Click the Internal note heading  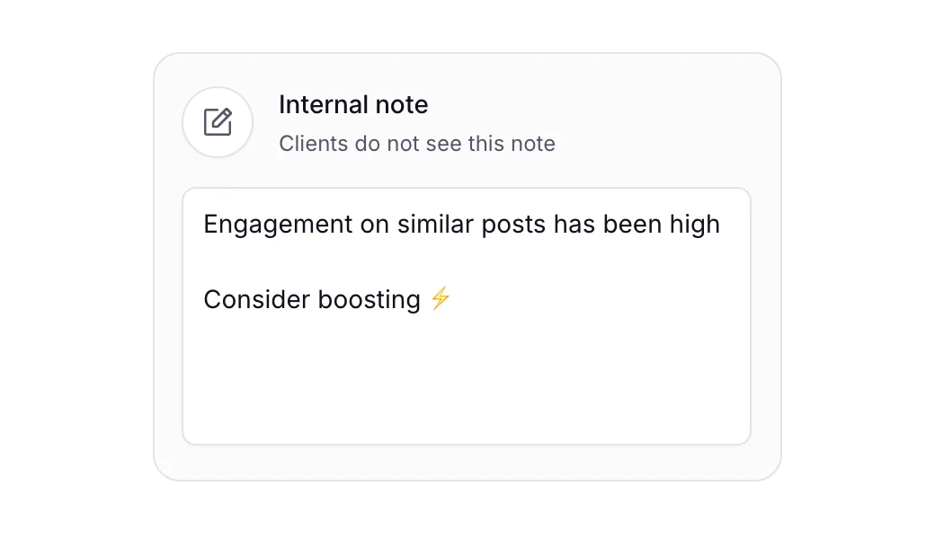354,105
